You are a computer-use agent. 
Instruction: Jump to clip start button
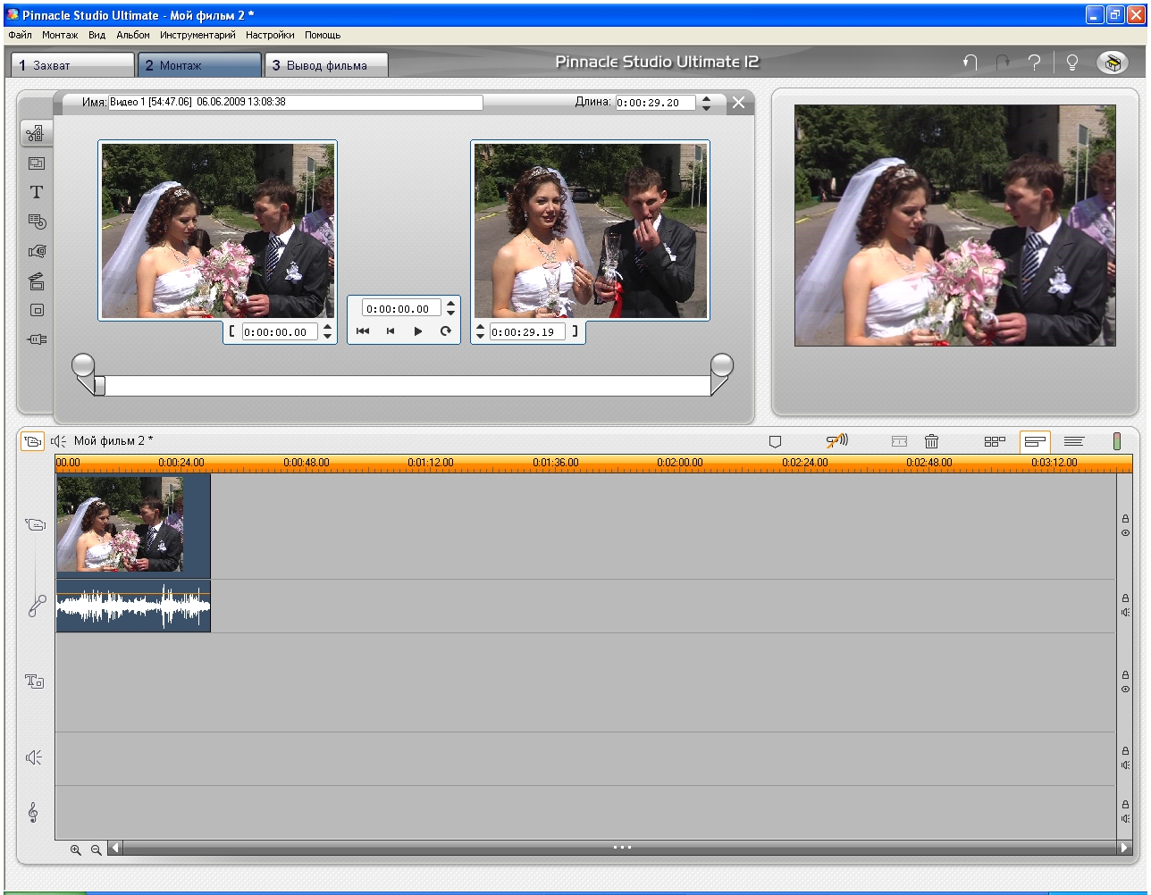(363, 331)
